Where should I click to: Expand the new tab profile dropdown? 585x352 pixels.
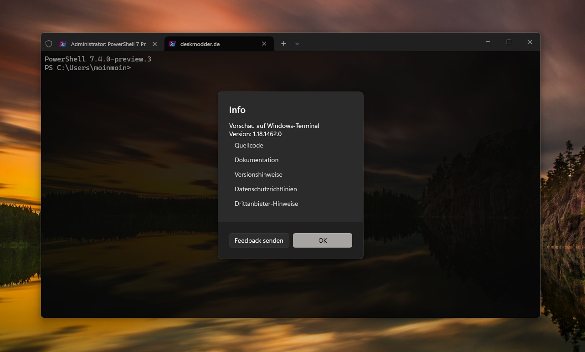click(297, 44)
